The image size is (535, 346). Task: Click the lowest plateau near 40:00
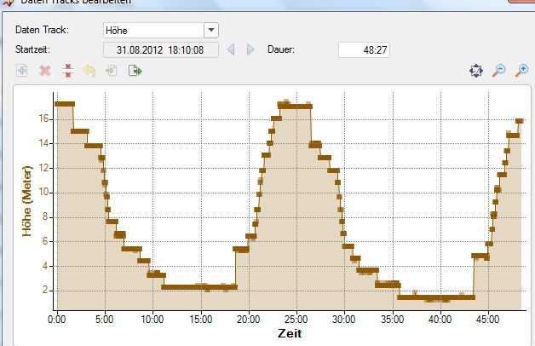pyautogui.click(x=436, y=297)
